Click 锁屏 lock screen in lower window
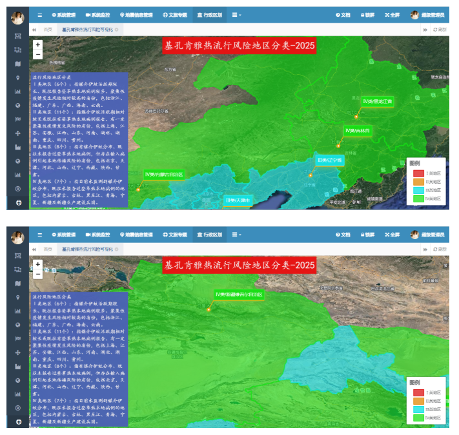459x435 pixels. (x=368, y=235)
